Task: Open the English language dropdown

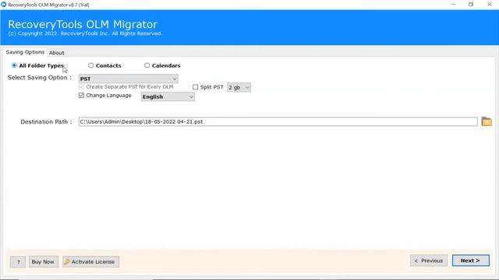Action: (x=168, y=96)
